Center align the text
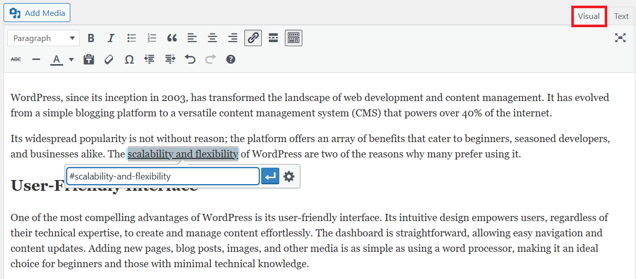 (212, 38)
